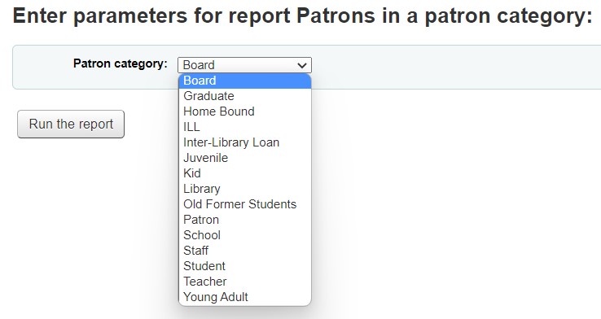Choose the Graduate option

[245, 96]
